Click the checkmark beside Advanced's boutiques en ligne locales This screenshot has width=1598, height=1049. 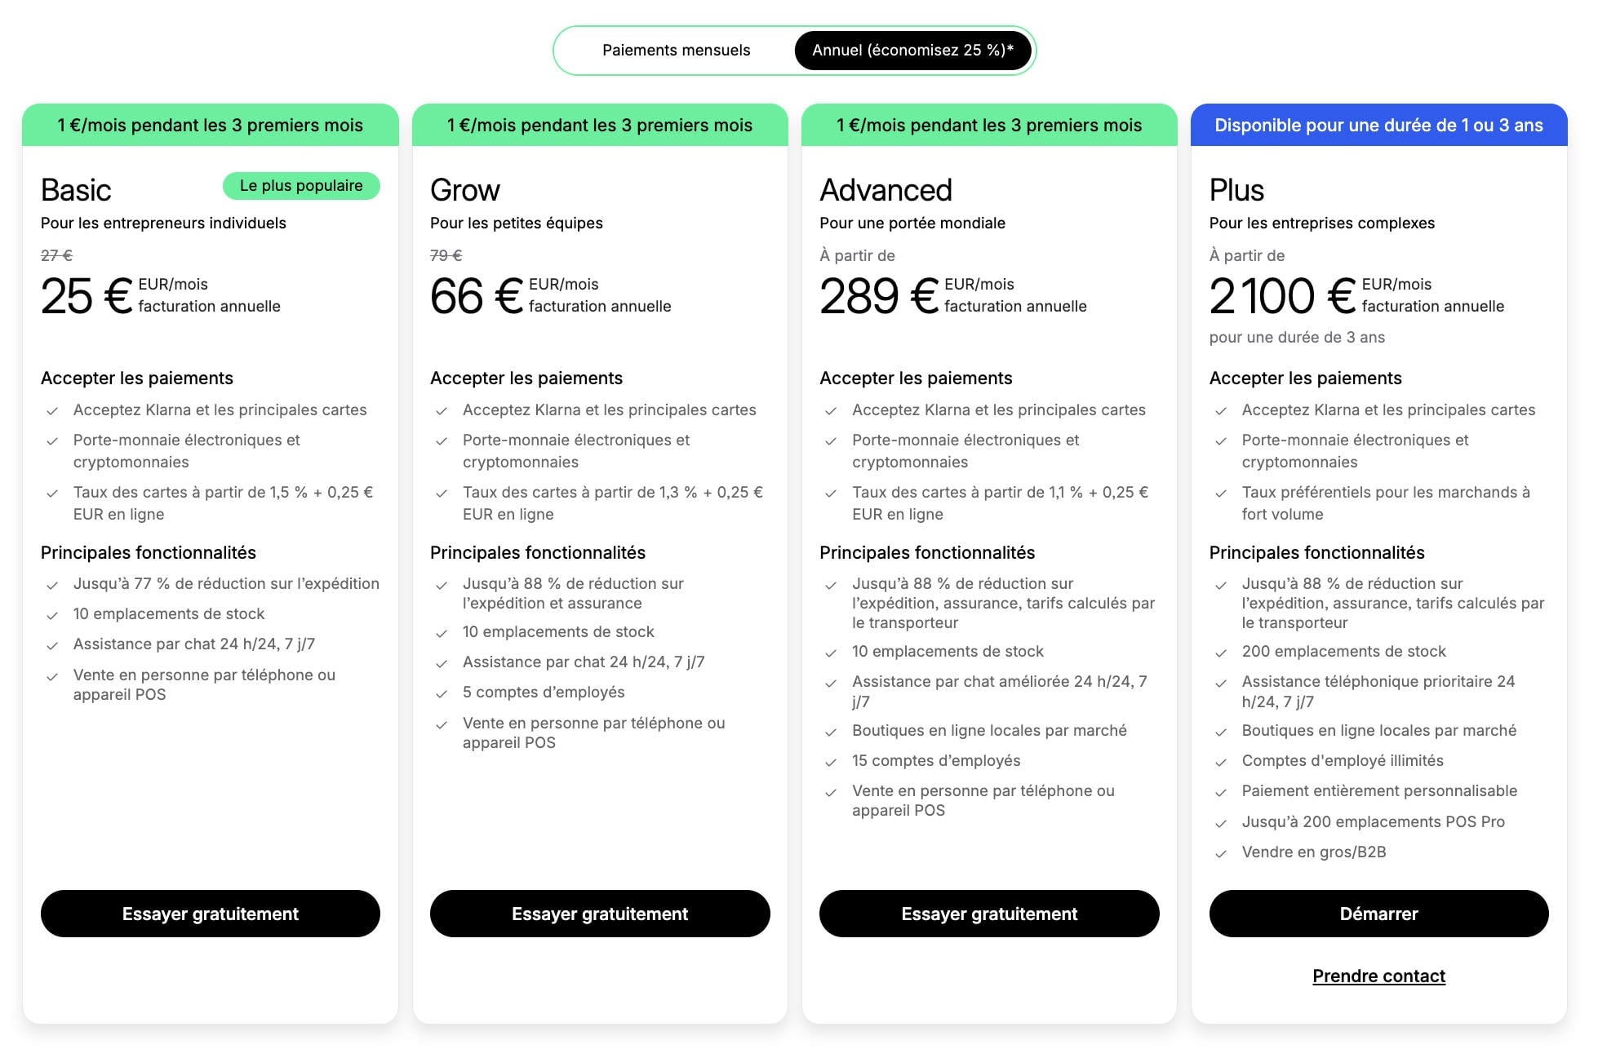831,730
